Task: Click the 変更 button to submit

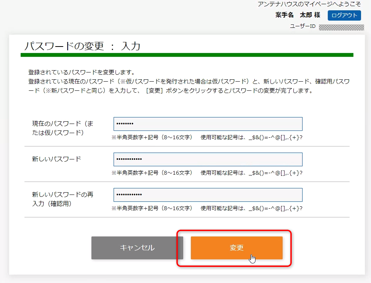Action: [236, 248]
